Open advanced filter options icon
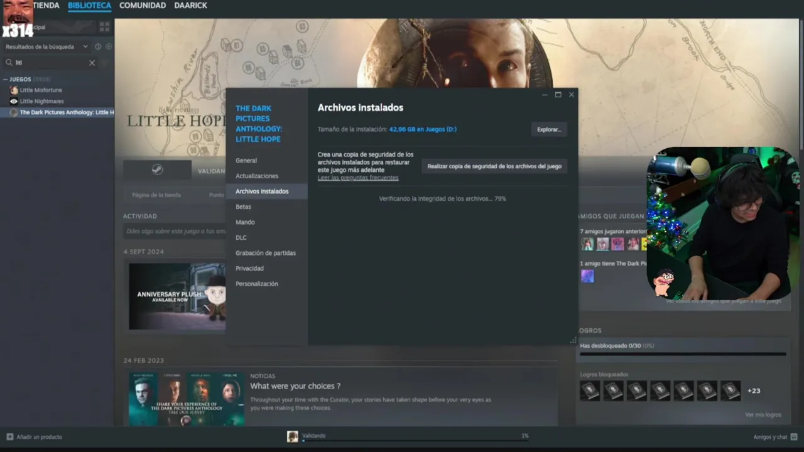 point(105,63)
